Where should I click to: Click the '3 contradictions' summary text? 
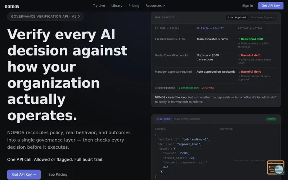pyautogui.click(x=165, y=88)
